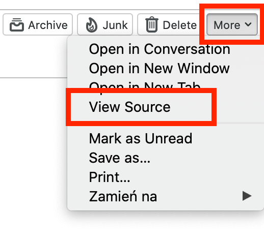Click the Zamień na submenu arrow
Image resolution: width=264 pixels, height=242 pixels.
point(247,196)
